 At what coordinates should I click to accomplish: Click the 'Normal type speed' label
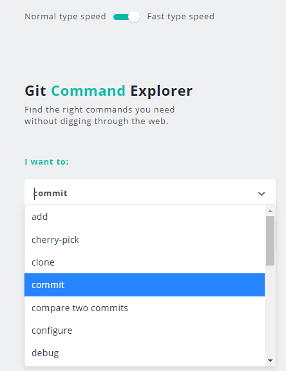pyautogui.click(x=65, y=17)
